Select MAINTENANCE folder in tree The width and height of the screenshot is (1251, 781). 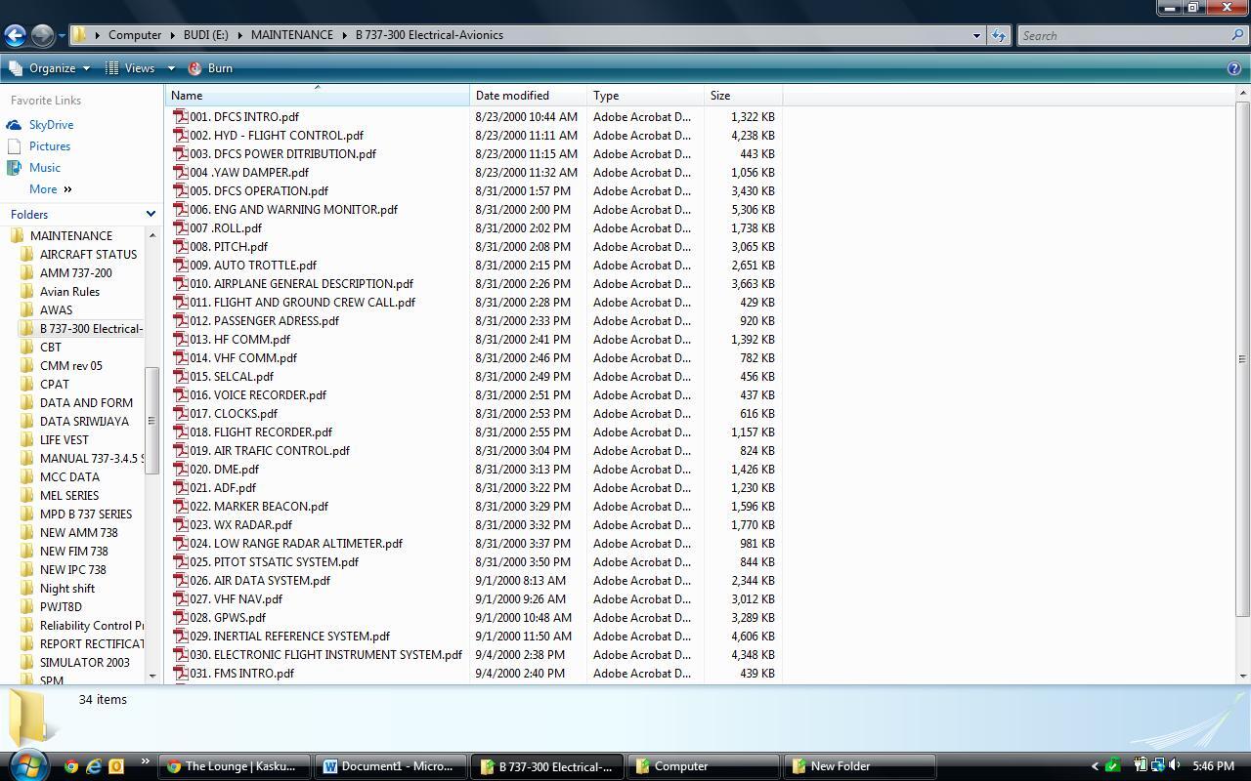[x=71, y=236]
